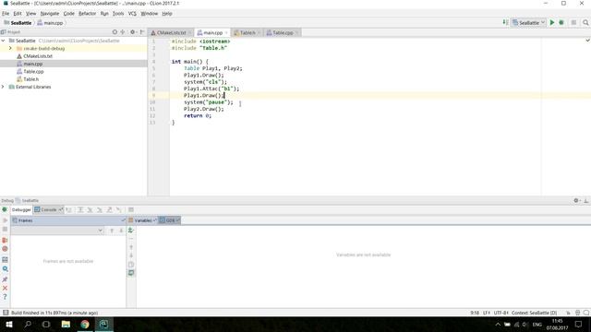
Task: Open the thread selector dropdown in Frames pane
Action: pyautogui.click(x=57, y=231)
